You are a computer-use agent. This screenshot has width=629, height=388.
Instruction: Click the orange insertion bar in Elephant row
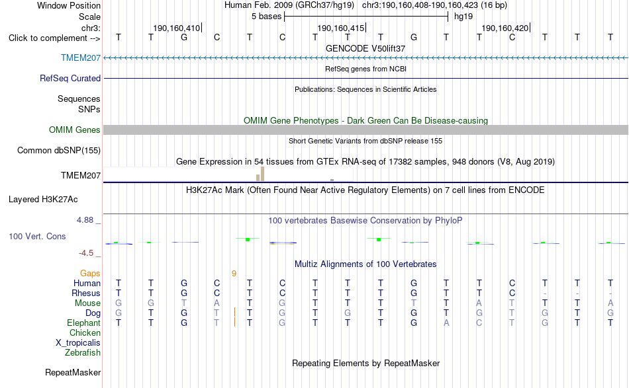234,322
